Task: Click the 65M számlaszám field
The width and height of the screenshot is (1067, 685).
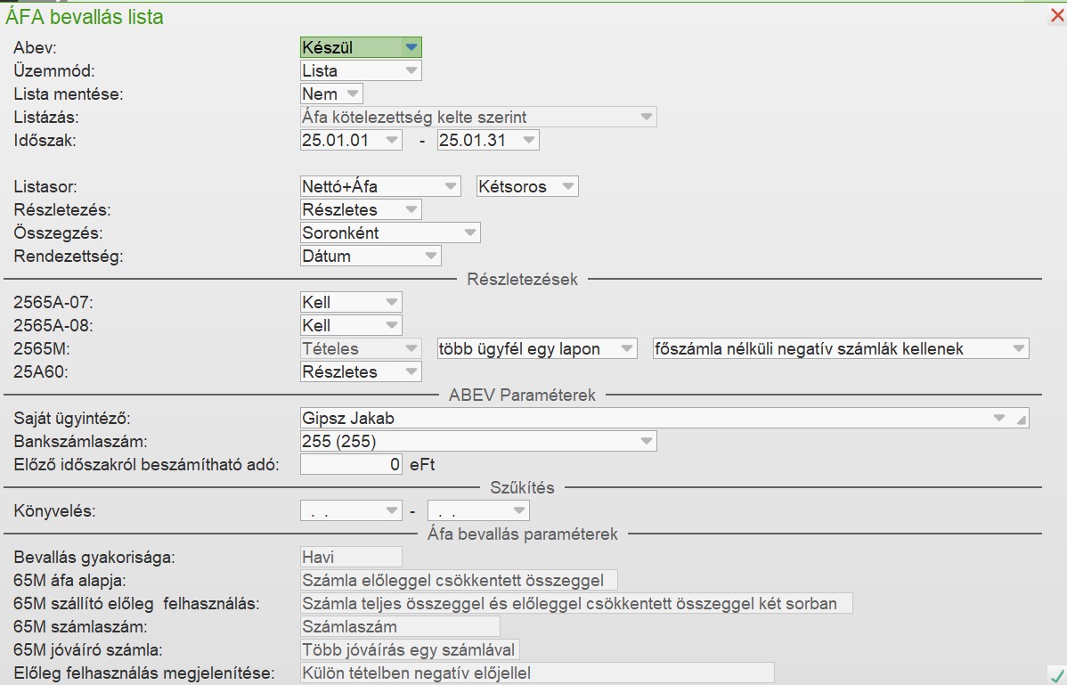Action: coord(400,626)
